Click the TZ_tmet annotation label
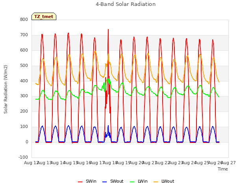 click(x=44, y=17)
